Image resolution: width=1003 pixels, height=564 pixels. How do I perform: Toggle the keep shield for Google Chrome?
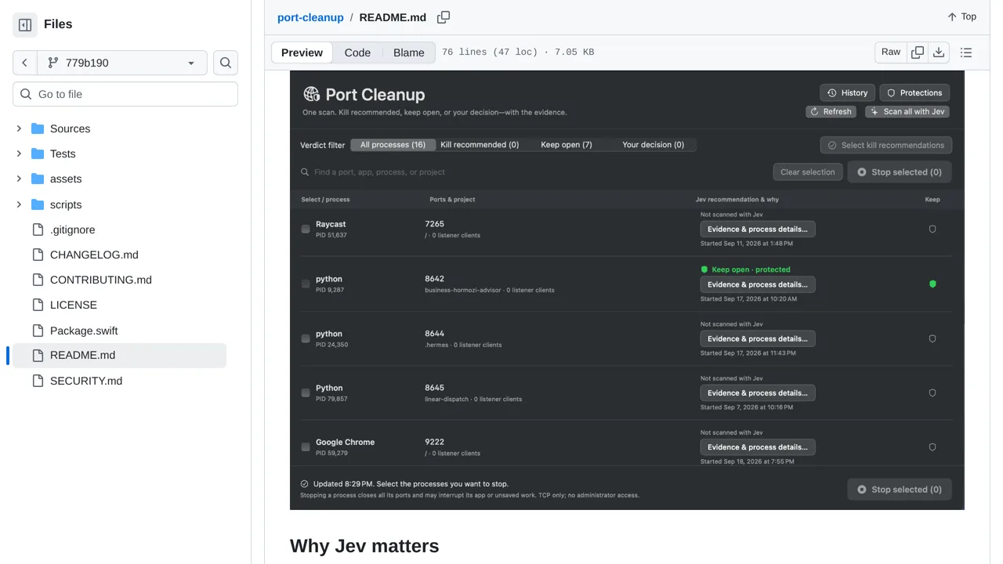coord(932,447)
